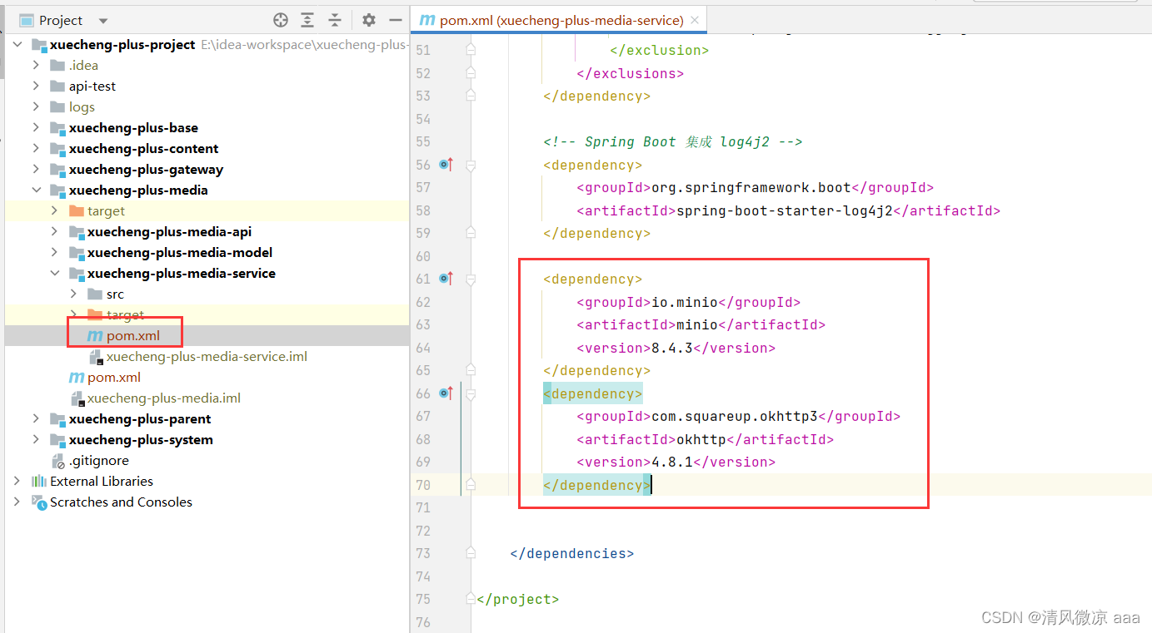Open the Project view dropdown
This screenshot has width=1152, height=633.
pos(103,20)
